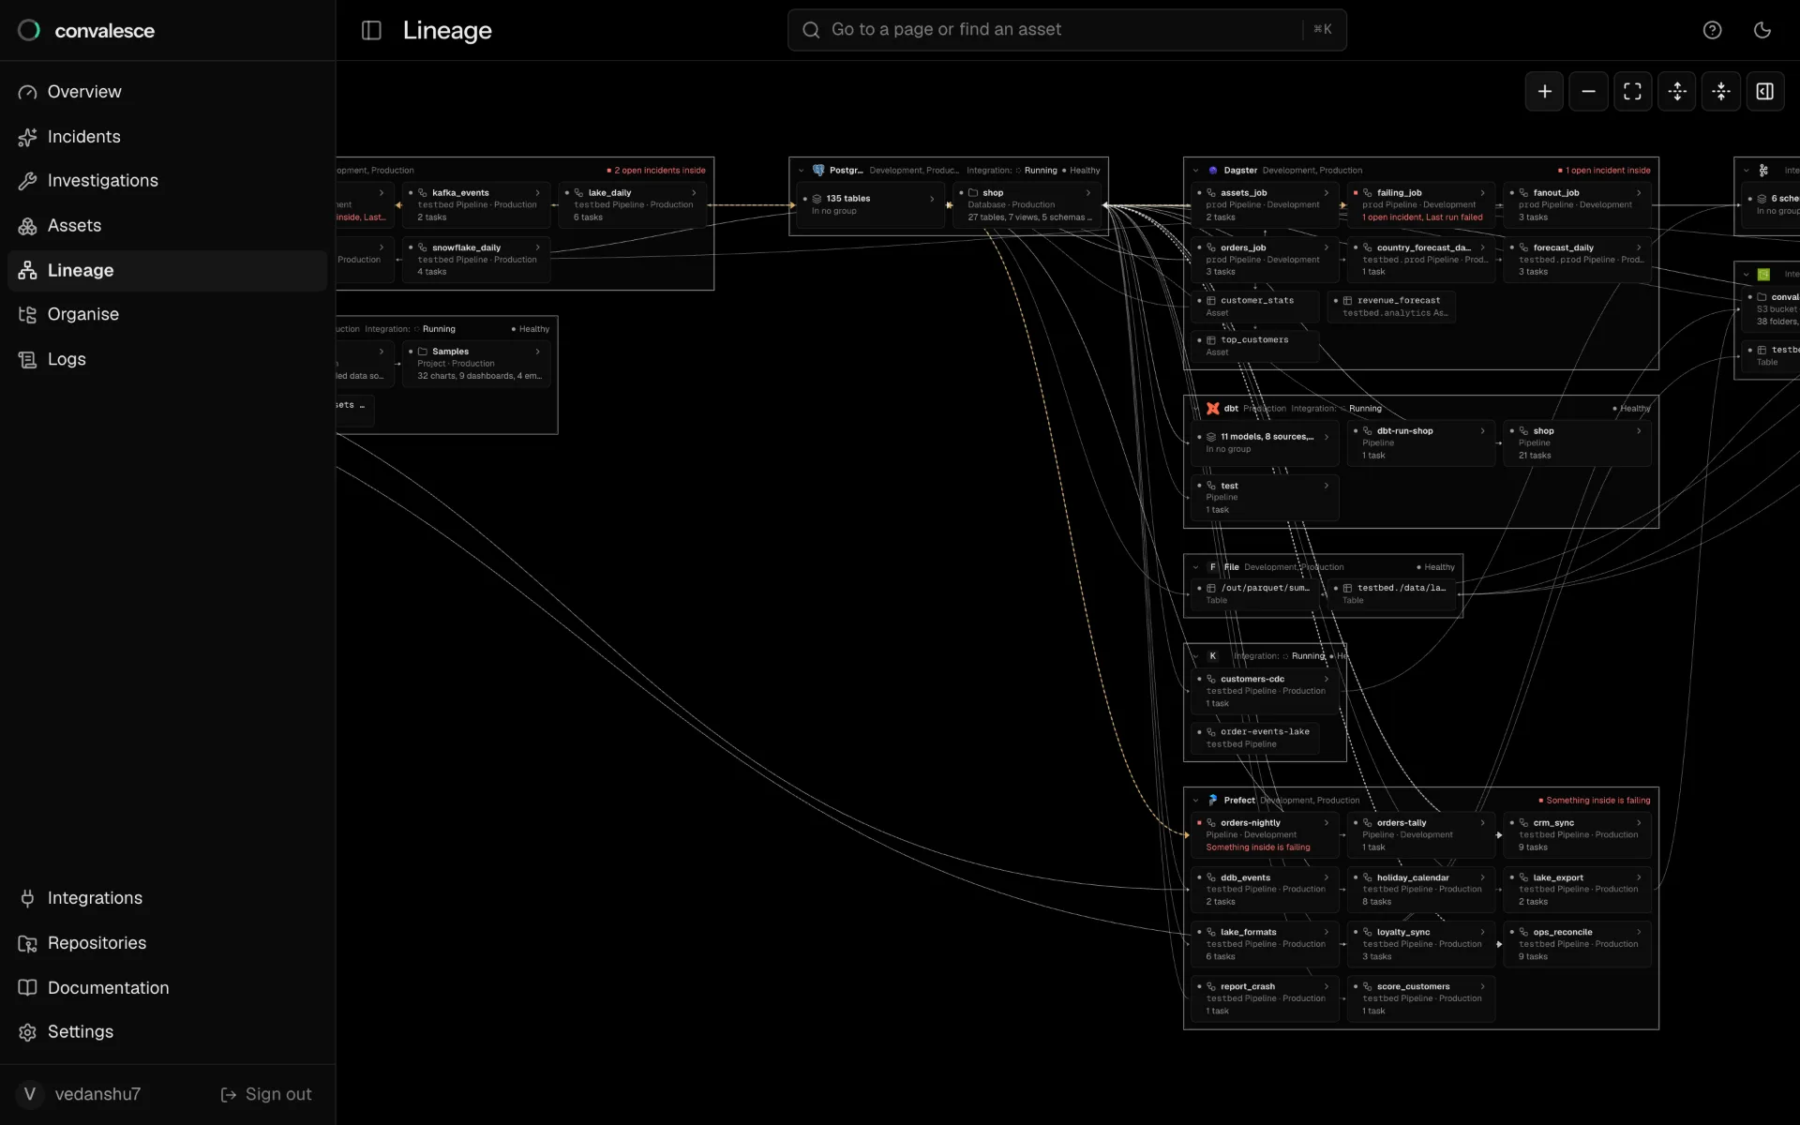This screenshot has width=1800, height=1125.
Task: Click the dbt logo icon
Action: tap(1212, 409)
